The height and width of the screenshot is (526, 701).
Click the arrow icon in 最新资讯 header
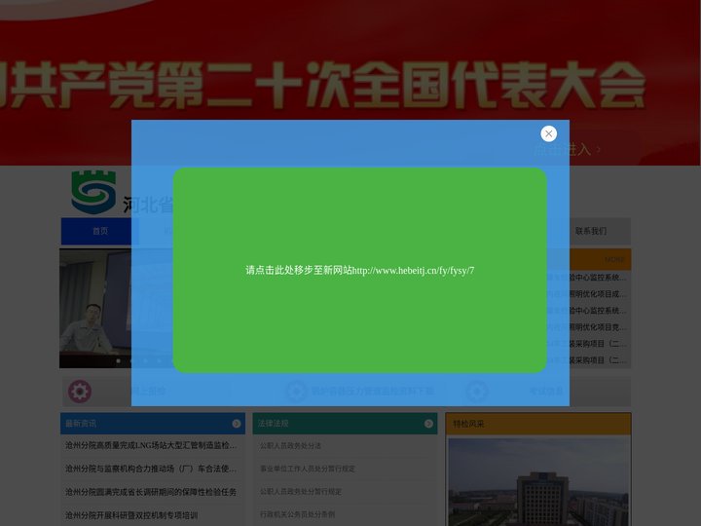tap(237, 424)
